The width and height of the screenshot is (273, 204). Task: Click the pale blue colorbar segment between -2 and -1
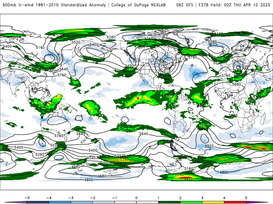point(104,202)
